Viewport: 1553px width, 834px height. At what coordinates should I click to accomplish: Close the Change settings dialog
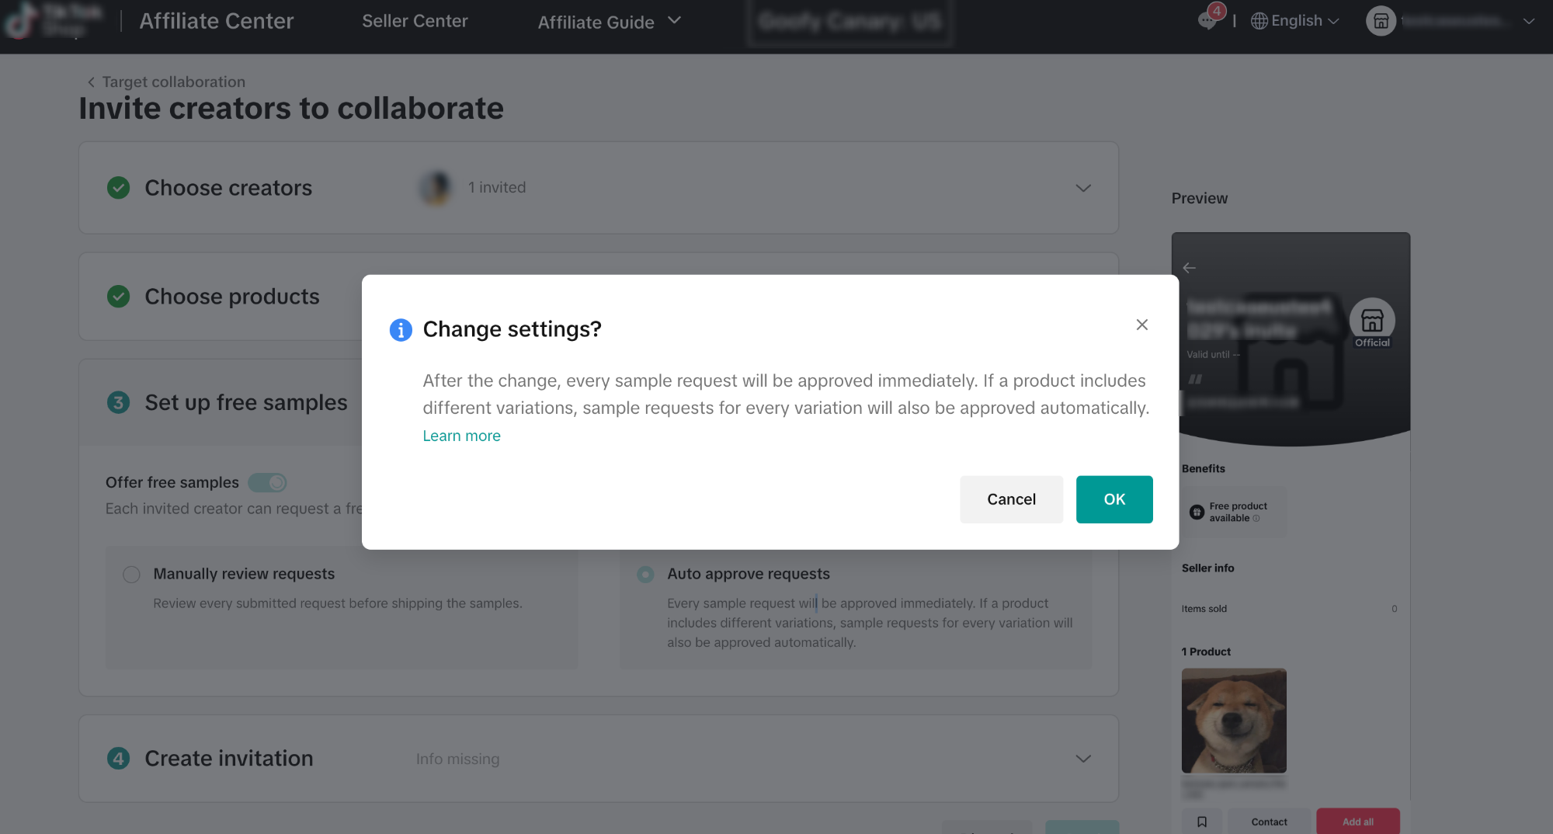(1141, 325)
